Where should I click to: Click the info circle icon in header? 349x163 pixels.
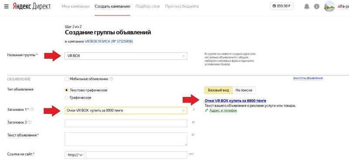(317, 7)
